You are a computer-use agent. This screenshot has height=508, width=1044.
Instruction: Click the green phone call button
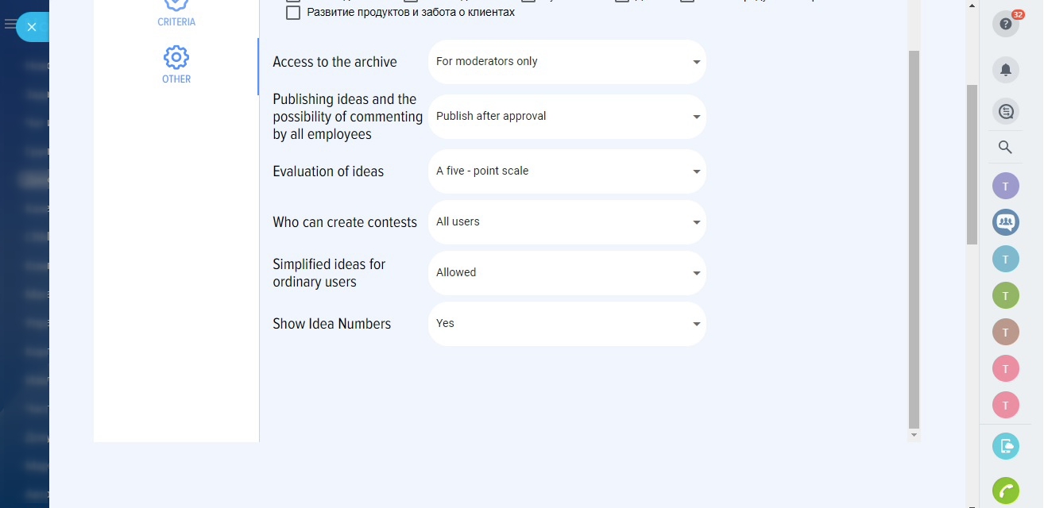click(x=1005, y=491)
